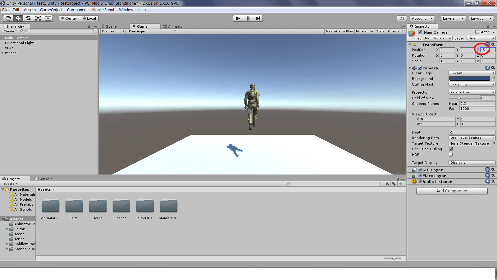Viewport: 497px width, 280px height.
Task: Open the Free Aspect dropdown
Action: tap(152, 31)
